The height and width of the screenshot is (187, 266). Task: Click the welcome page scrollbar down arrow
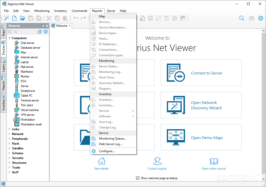(x=263, y=179)
